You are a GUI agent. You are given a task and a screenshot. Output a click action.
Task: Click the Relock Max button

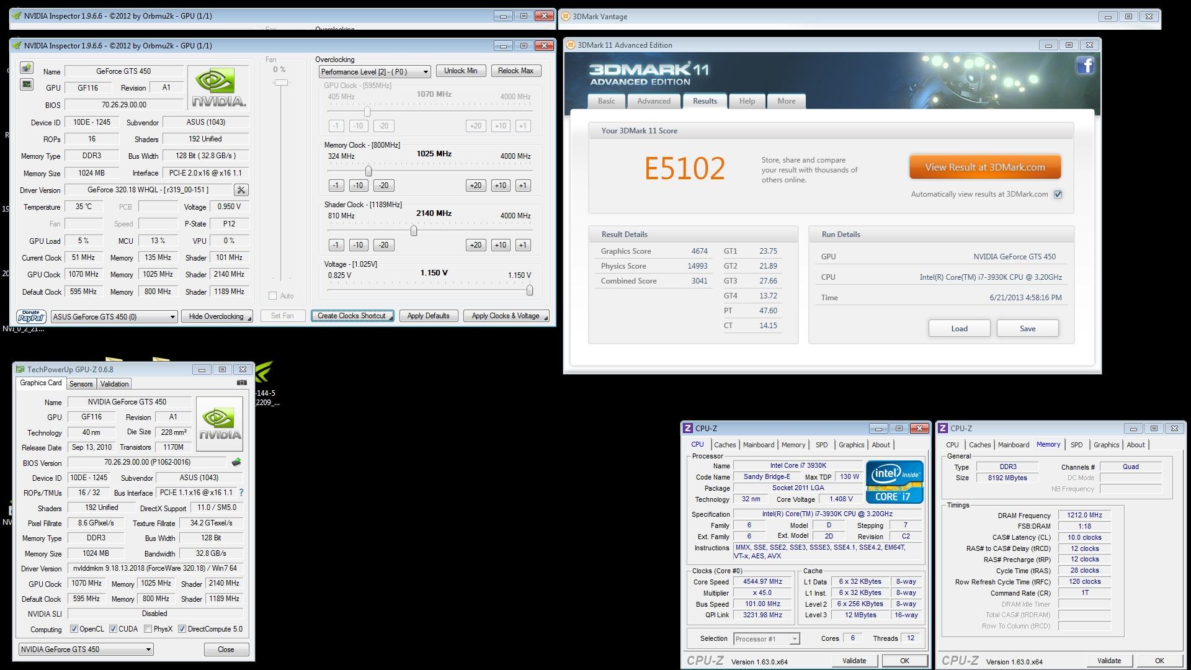515,71
